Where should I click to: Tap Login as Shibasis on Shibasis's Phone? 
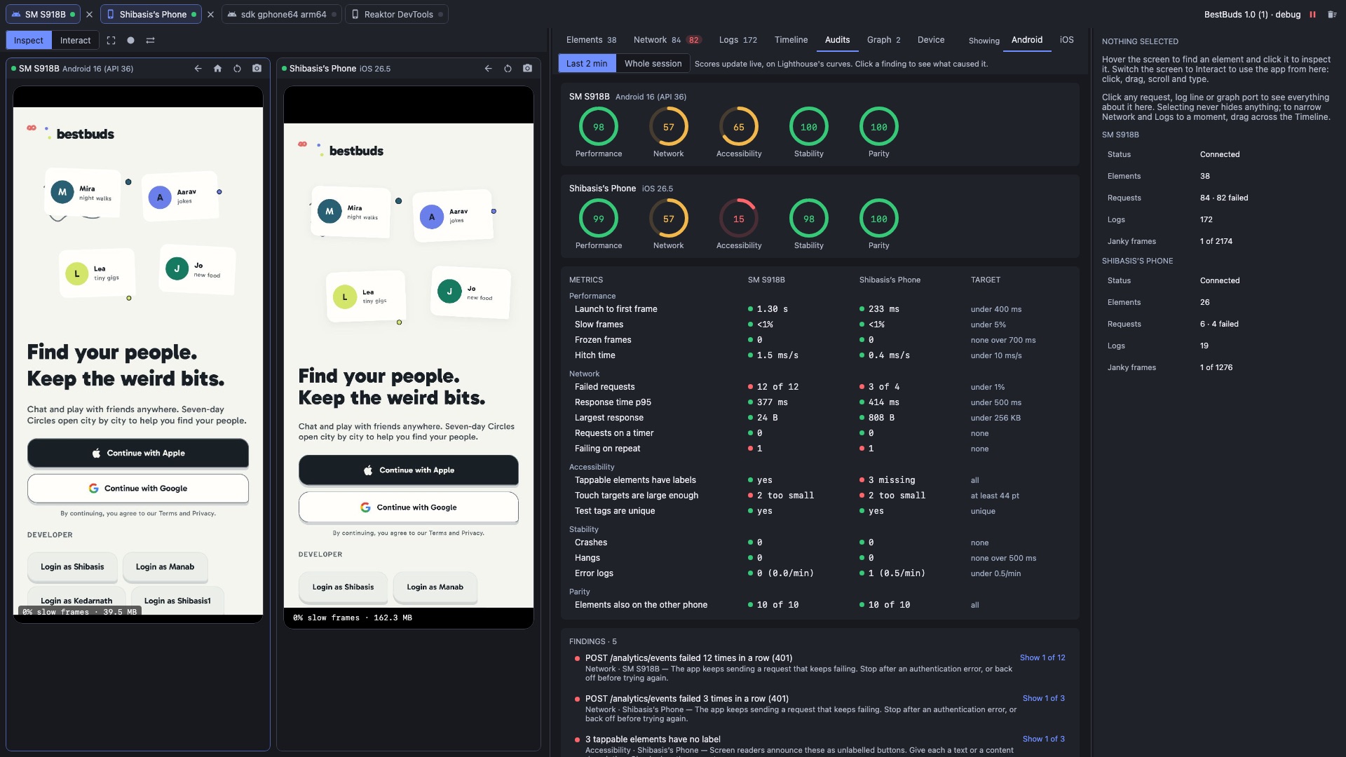pos(343,587)
